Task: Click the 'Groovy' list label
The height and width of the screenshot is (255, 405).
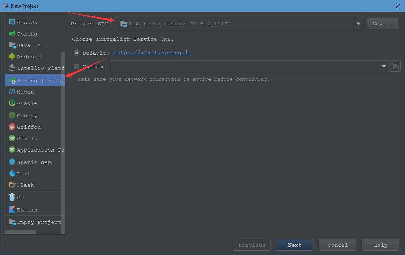Action: [27, 116]
